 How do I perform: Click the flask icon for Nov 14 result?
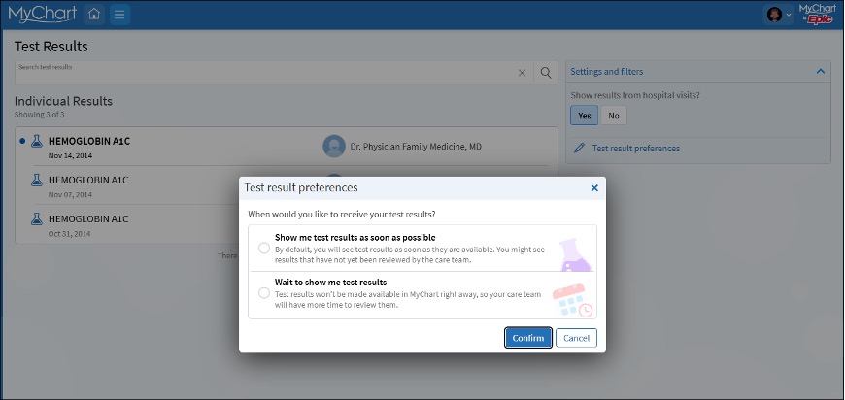coord(36,141)
